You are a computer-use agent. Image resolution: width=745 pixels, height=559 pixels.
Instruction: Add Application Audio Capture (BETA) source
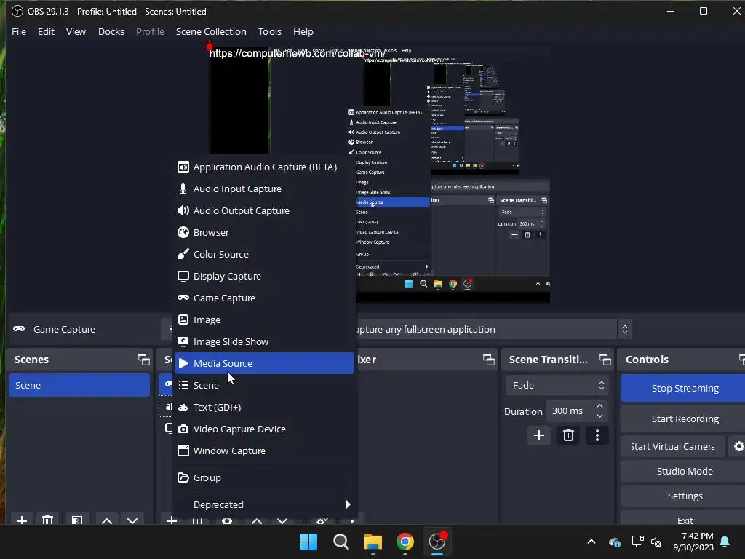pos(264,167)
